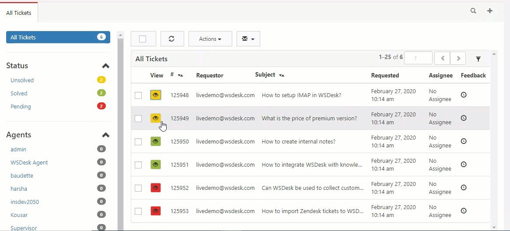This screenshot has width=510, height=231.
Task: Click the red Pending count badge
Action: click(101, 106)
